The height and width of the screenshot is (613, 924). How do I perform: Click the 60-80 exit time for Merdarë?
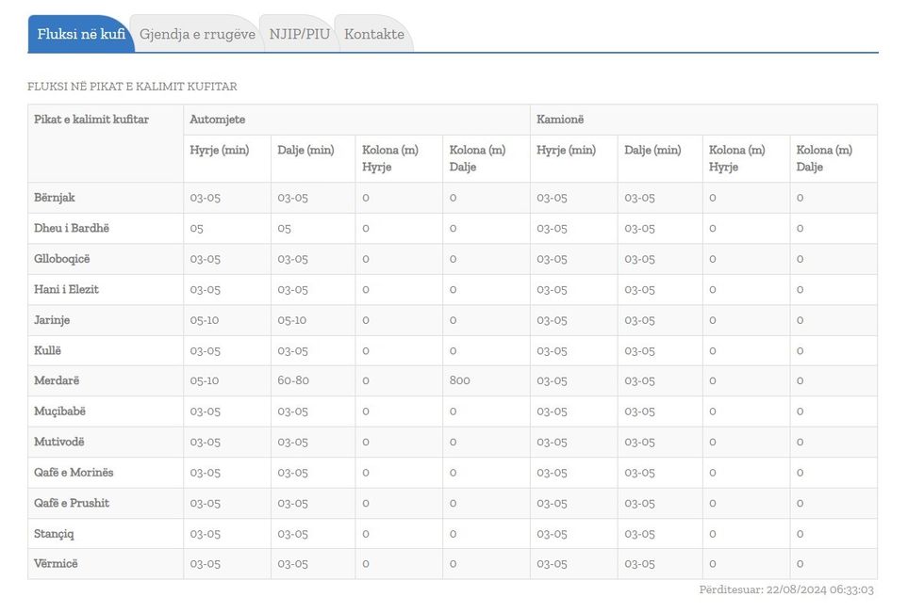pyautogui.click(x=293, y=380)
